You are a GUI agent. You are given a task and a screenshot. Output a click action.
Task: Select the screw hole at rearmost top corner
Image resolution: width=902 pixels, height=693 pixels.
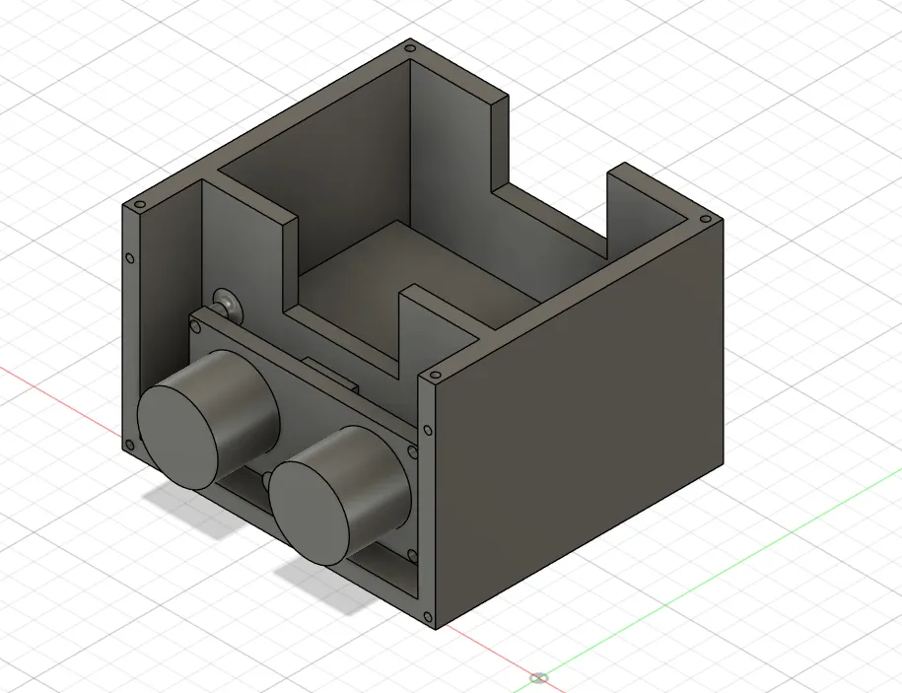[409, 48]
